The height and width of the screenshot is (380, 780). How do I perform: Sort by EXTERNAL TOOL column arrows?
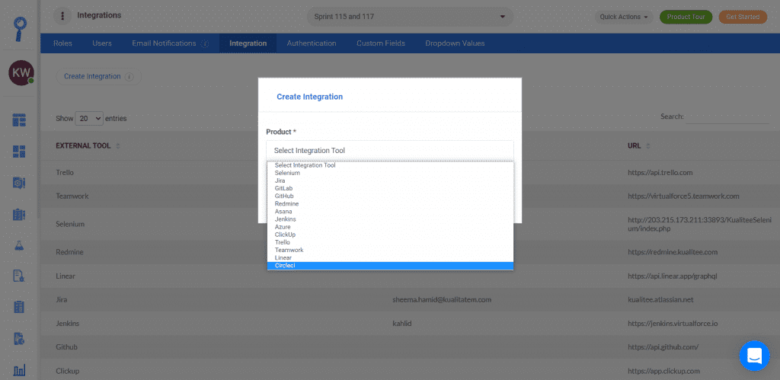pyautogui.click(x=118, y=146)
